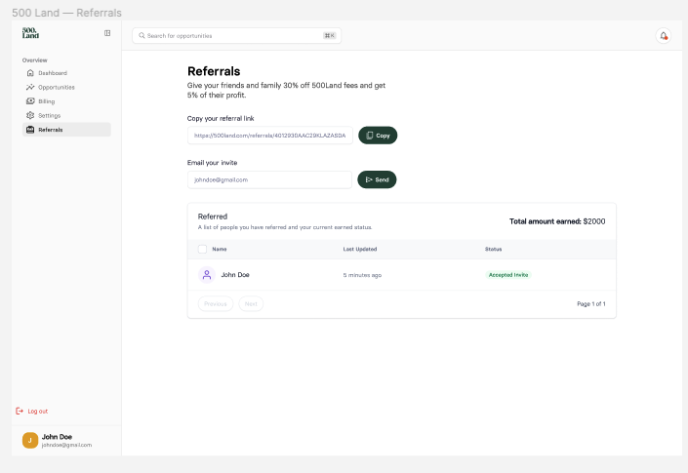Screen dimensions: 688x473
Task: Click the Previous page button
Action: pyautogui.click(x=216, y=304)
